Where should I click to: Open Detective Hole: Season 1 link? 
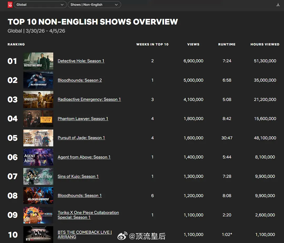tap(81, 61)
